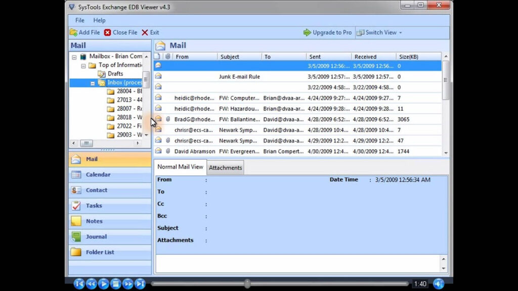Sort by the Sent column header
518x291 pixels.
pos(329,57)
